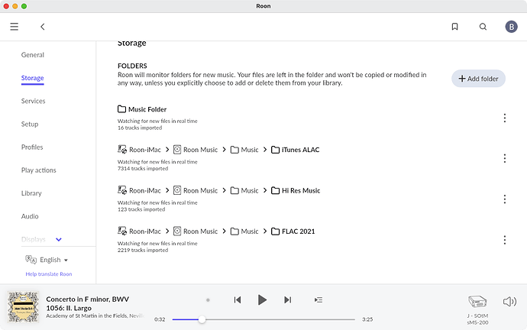The image size is (527, 330).
Task: Open the hamburger navigation menu
Action: [x=14, y=27]
